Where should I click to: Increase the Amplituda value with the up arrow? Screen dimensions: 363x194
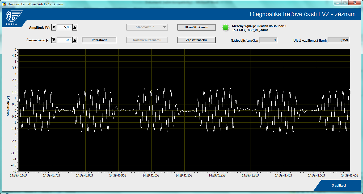coord(75,27)
